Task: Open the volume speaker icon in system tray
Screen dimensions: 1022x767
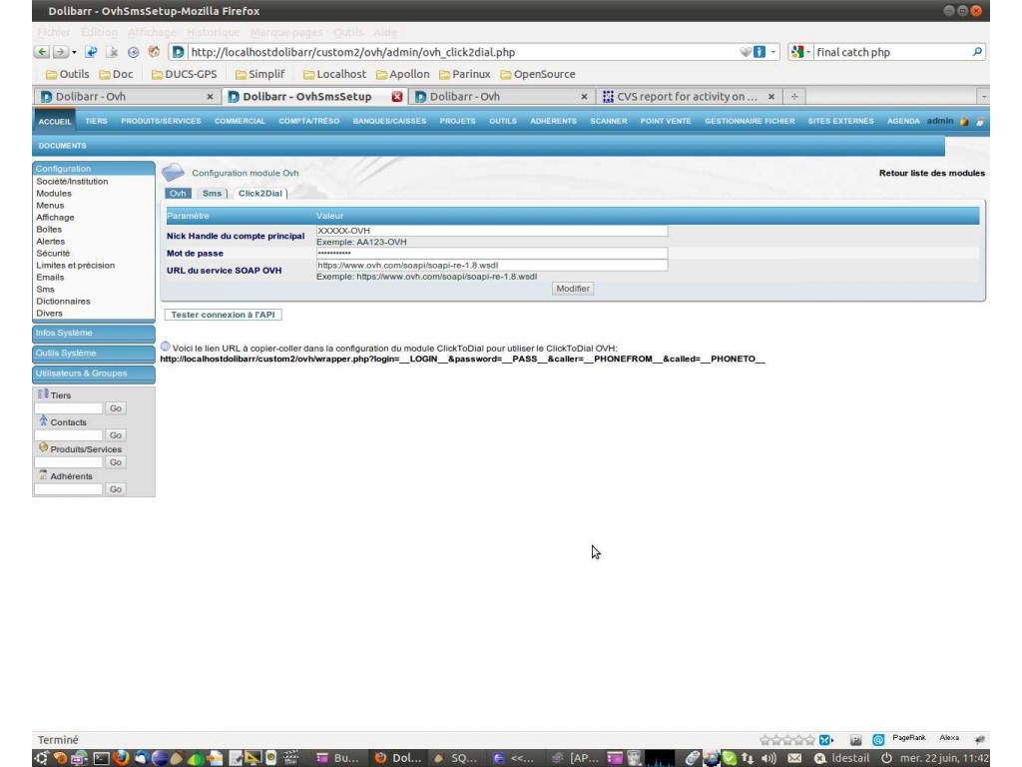Action: click(769, 758)
